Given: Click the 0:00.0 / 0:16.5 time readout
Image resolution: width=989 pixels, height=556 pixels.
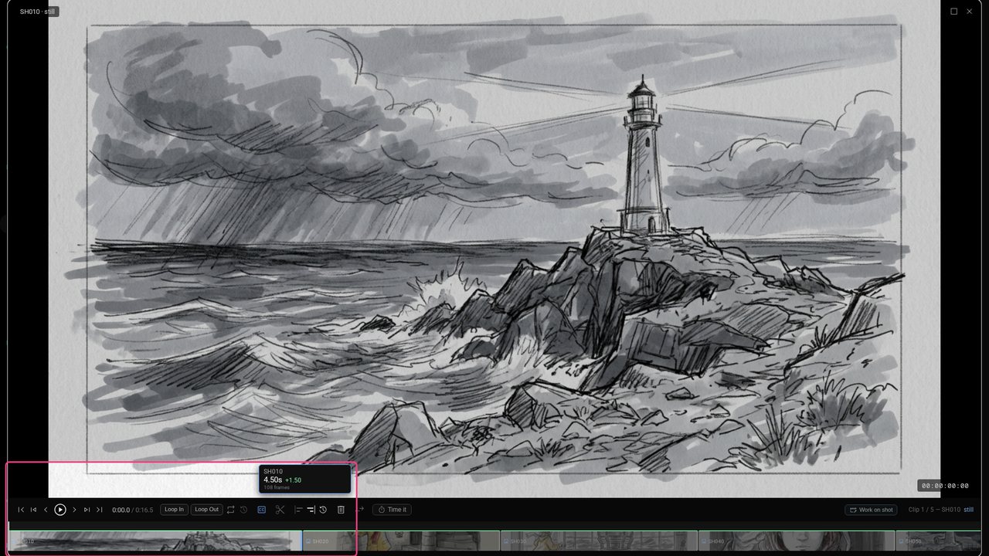Looking at the screenshot, I should pyautogui.click(x=132, y=510).
